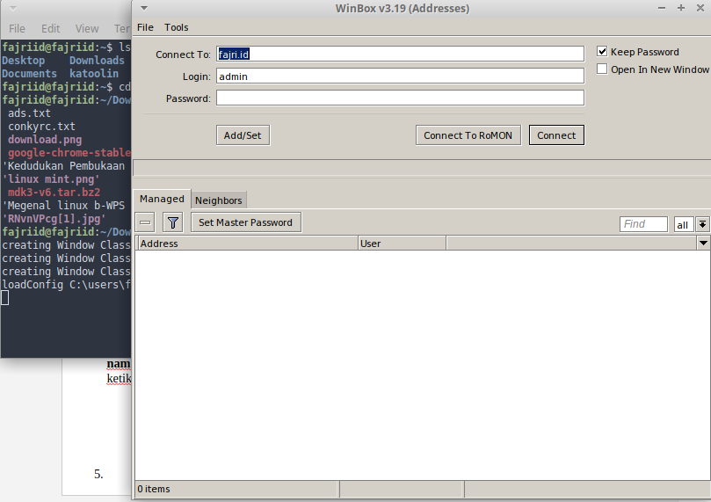Click 'conkyrc.txt' in terminal output
This screenshot has height=502, width=711.
[x=41, y=127]
